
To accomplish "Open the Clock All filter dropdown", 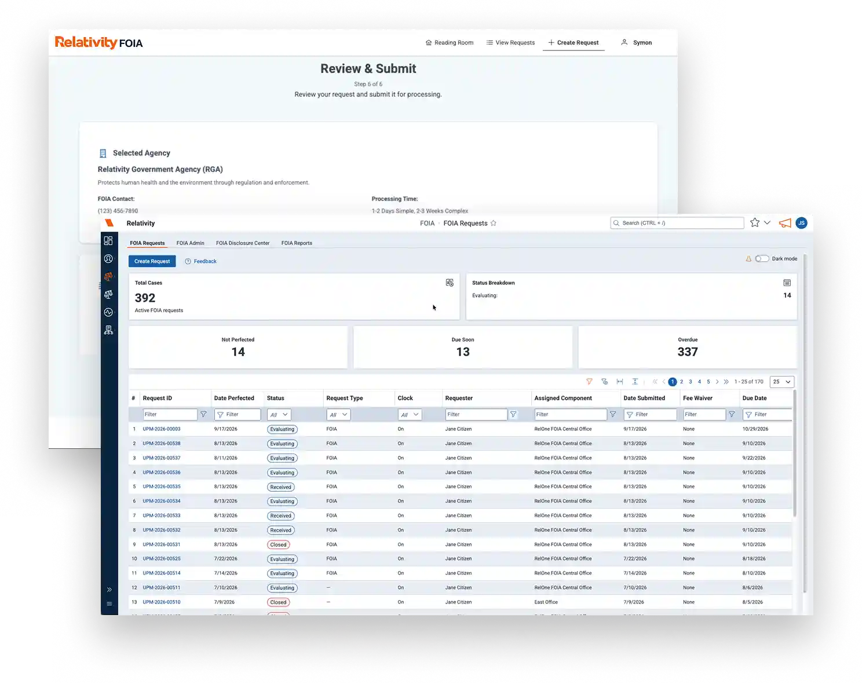I will 410,415.
